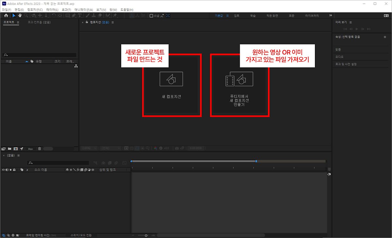This screenshot has width=392, height=238.
Task: Click the Home icon in toolbar
Action: tap(6, 15)
